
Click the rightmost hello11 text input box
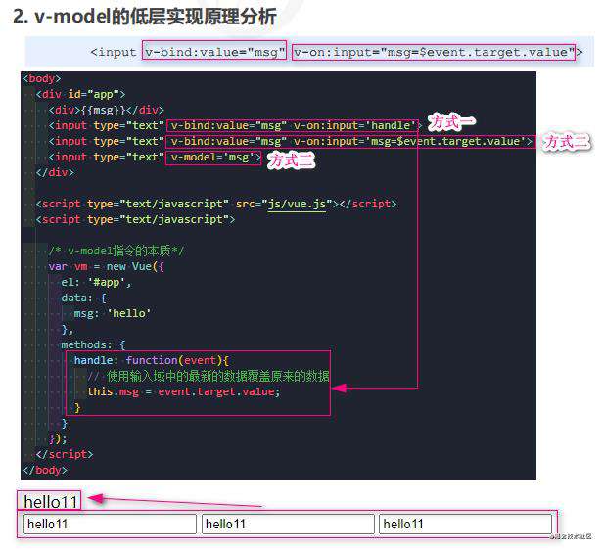tap(465, 524)
